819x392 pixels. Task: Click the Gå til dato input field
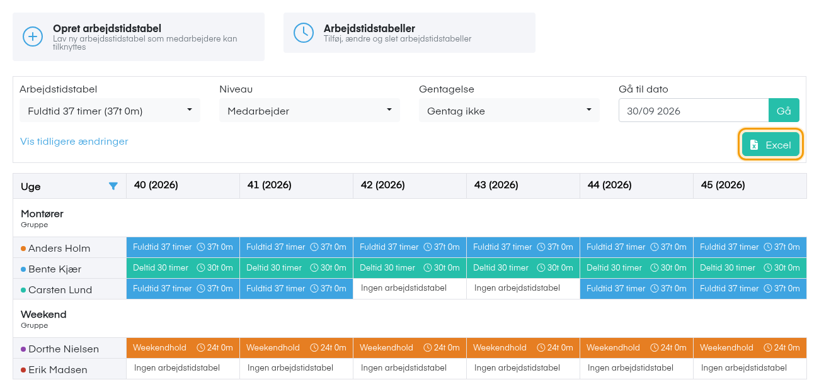pyautogui.click(x=694, y=111)
